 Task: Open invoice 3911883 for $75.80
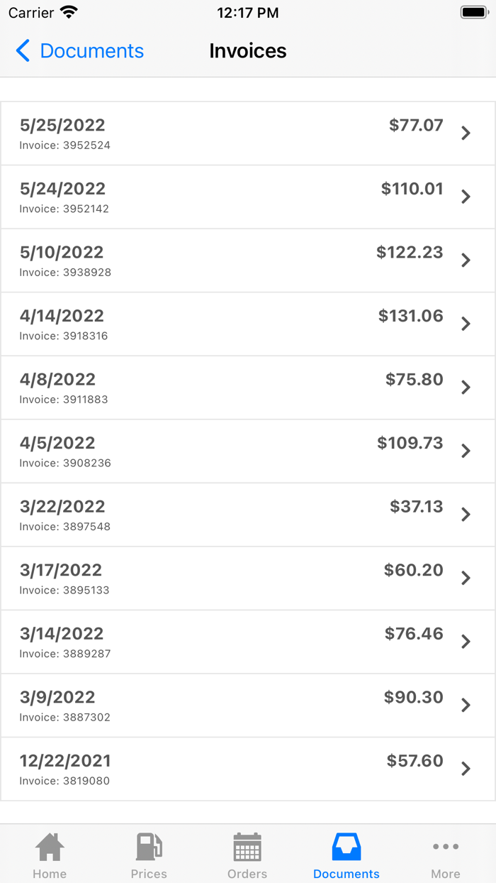248,388
